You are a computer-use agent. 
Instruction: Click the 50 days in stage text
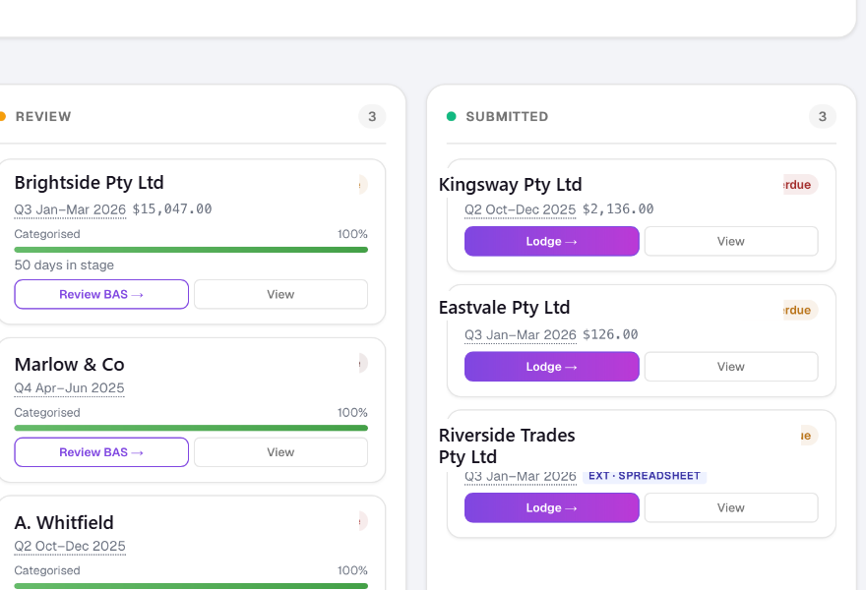pyautogui.click(x=64, y=265)
